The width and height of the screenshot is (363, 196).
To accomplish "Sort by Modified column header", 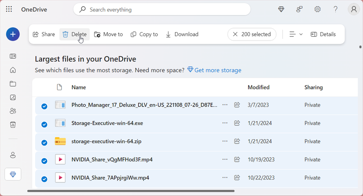I will 259,87.
